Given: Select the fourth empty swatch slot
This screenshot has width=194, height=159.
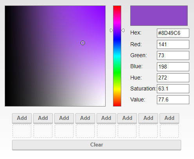Looking at the screenshot, I should 85,131.
